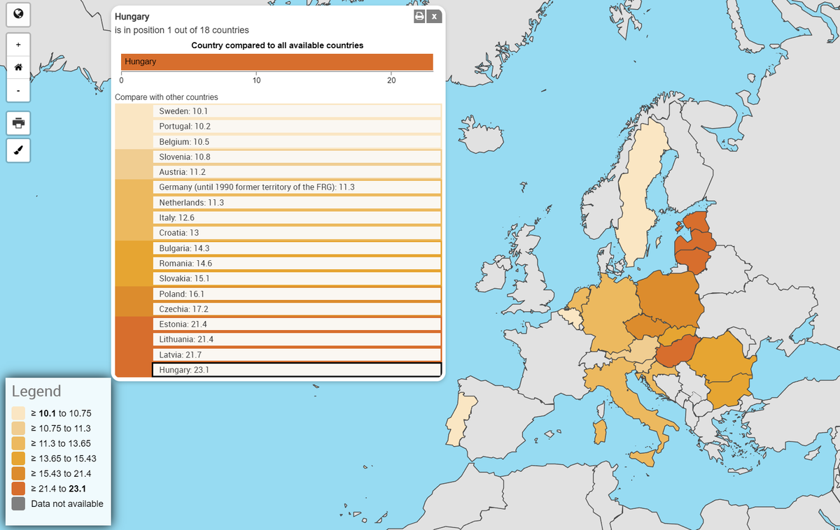This screenshot has width=840, height=530.
Task: Click the orange Hungary comparison bar
Action: click(276, 62)
